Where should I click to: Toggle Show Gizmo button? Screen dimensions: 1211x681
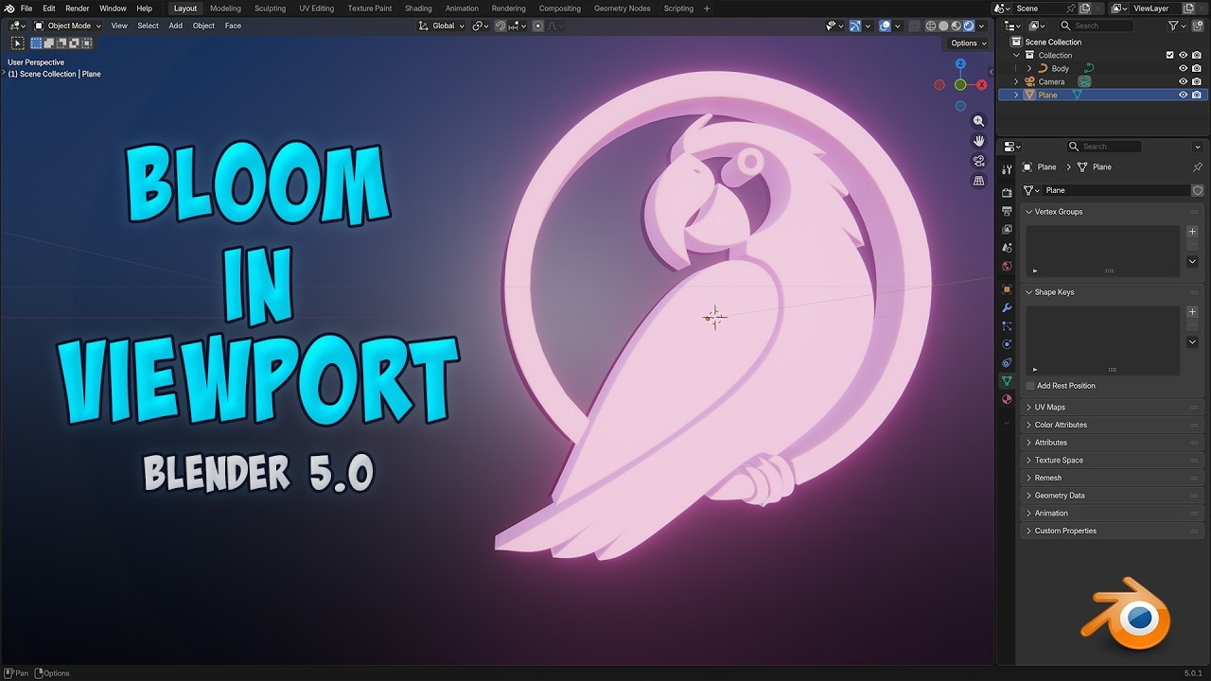(x=855, y=26)
